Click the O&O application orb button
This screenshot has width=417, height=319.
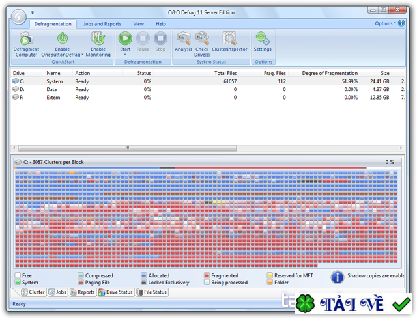[x=18, y=16]
